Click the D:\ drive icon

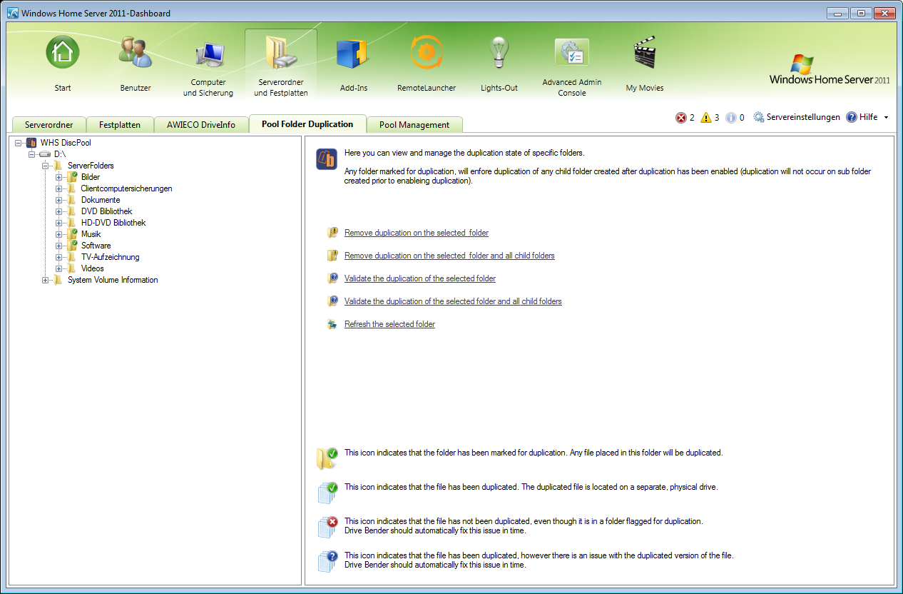point(45,154)
